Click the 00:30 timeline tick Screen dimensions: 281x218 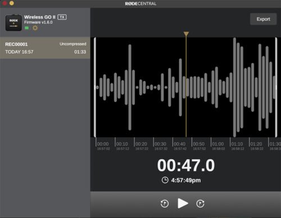160,144
